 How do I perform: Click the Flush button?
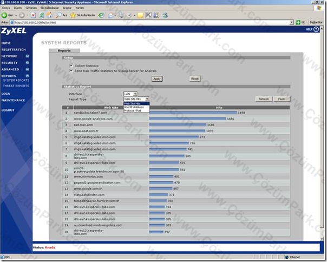282,99
